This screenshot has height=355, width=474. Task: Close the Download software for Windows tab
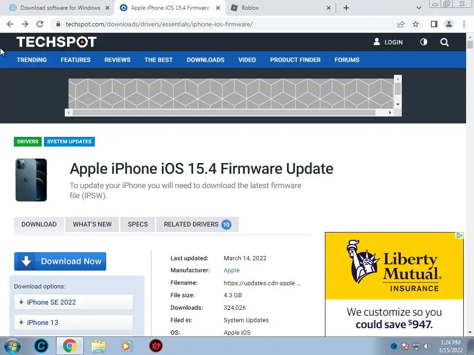pyautogui.click(x=107, y=8)
